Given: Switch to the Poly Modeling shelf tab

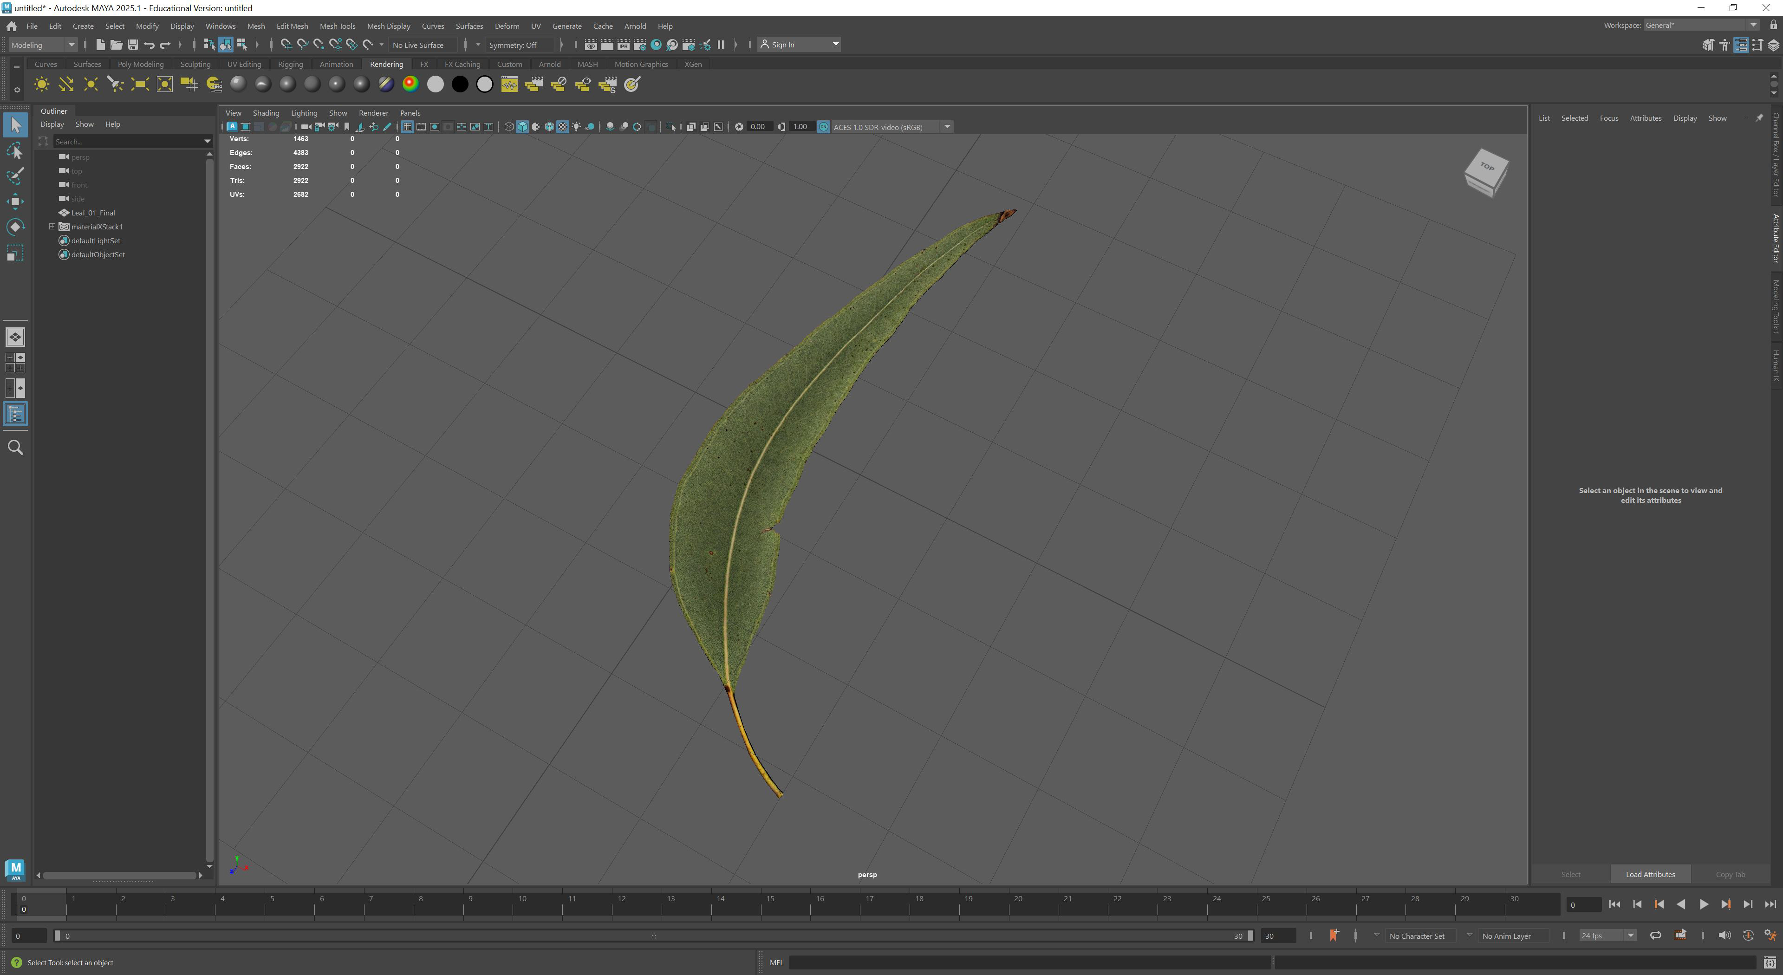Looking at the screenshot, I should point(141,65).
